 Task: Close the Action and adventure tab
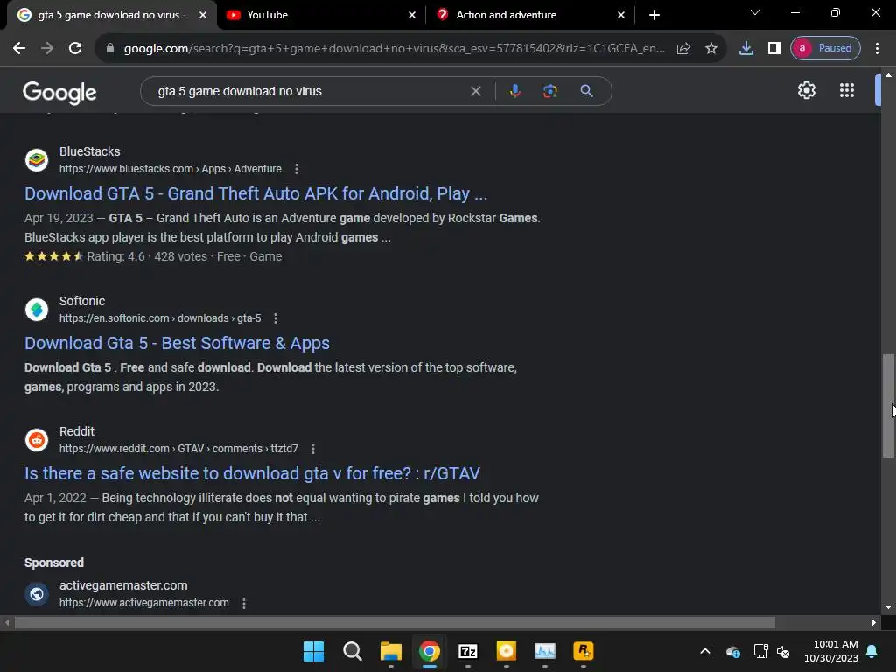tap(621, 15)
